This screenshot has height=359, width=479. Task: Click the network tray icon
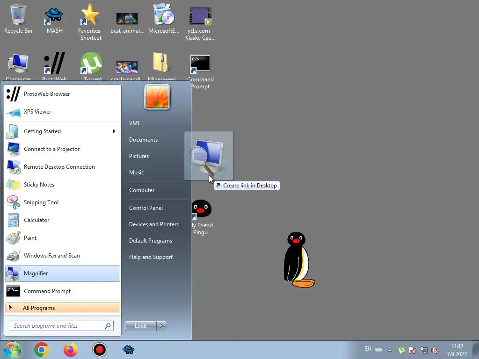pos(424,350)
